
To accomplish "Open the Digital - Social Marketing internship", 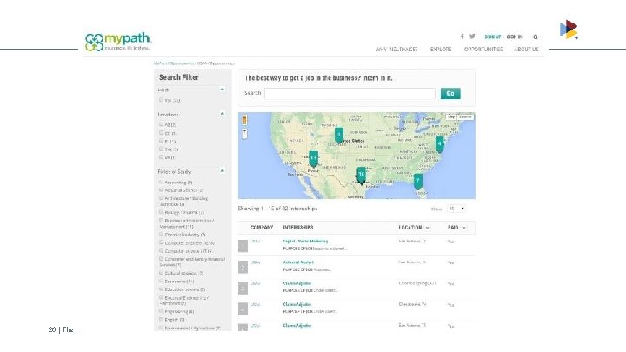I will [305, 241].
